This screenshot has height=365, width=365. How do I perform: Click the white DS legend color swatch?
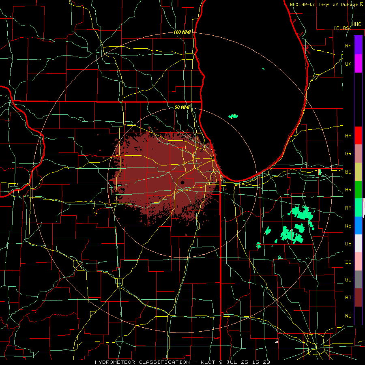(358, 243)
